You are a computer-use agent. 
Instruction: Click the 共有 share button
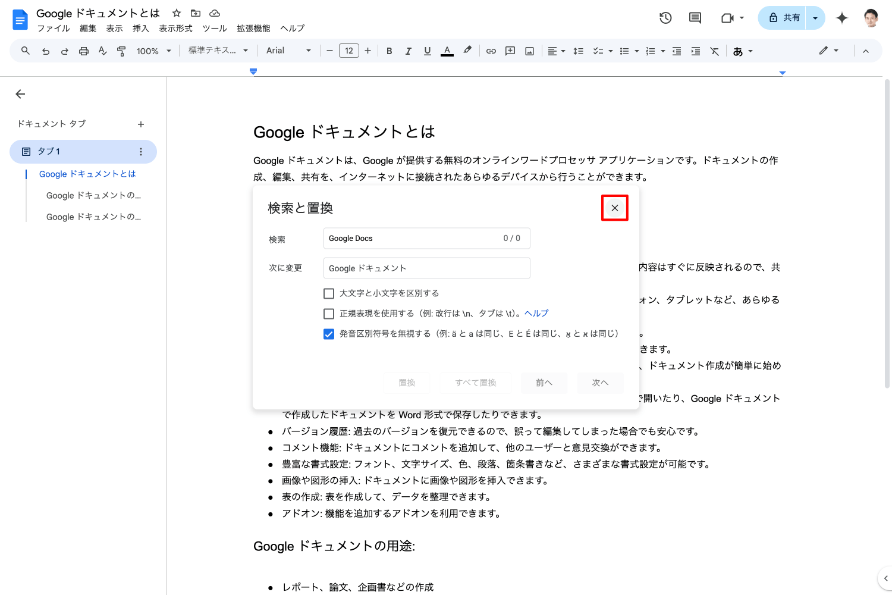(783, 18)
